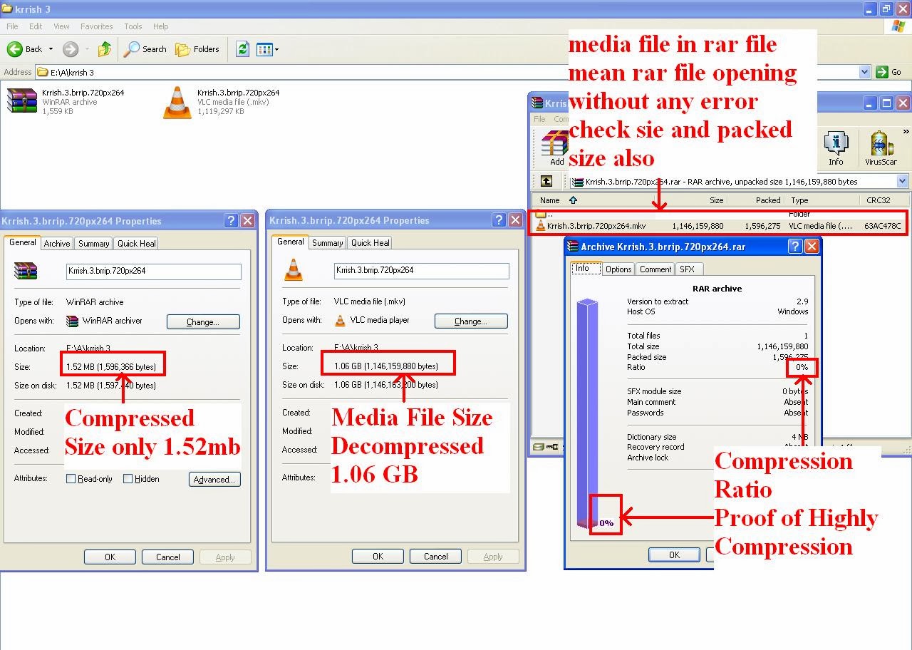Toggle the Read-only checkbox

[71, 479]
